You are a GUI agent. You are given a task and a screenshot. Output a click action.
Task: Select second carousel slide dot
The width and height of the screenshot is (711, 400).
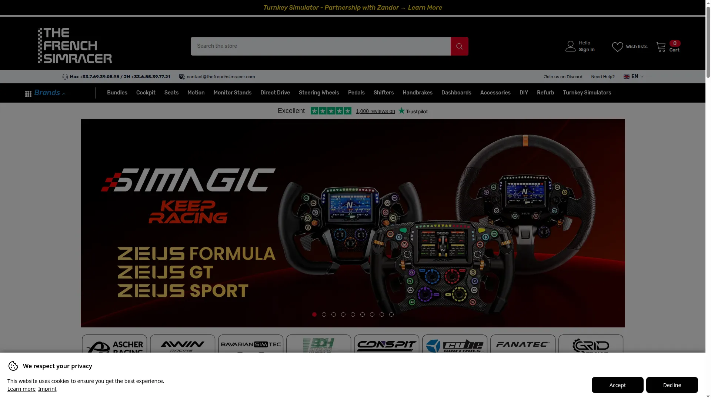324,314
